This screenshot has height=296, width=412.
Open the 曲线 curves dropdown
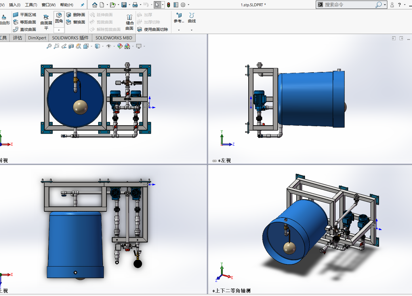[x=192, y=30]
